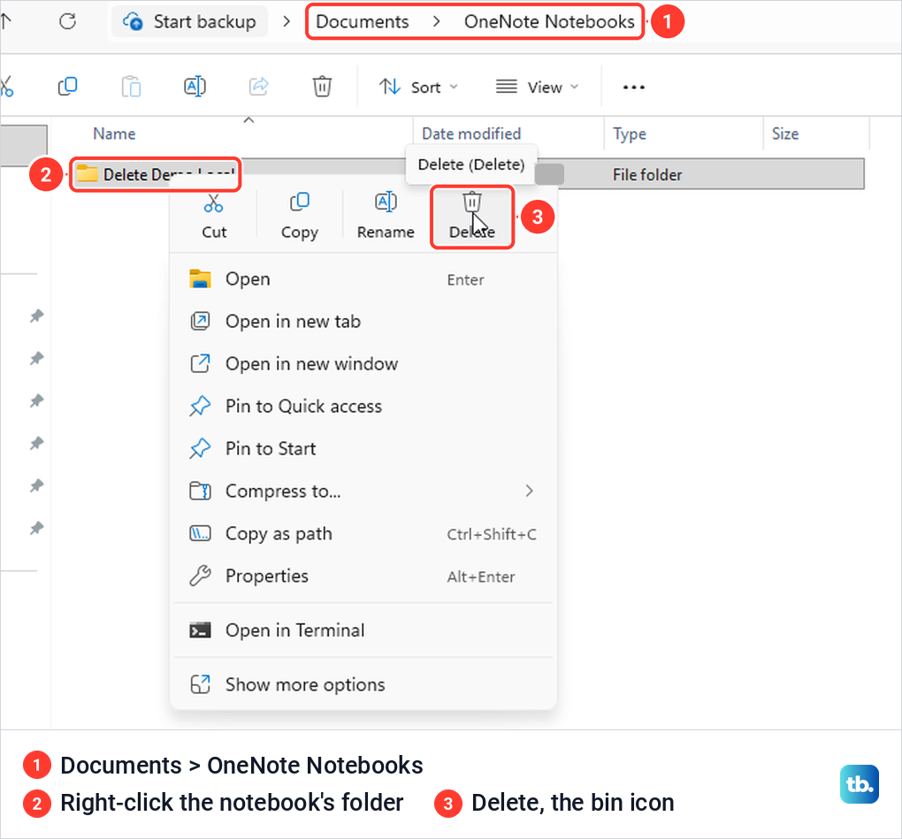Open the See more ellipsis menu

tap(633, 88)
